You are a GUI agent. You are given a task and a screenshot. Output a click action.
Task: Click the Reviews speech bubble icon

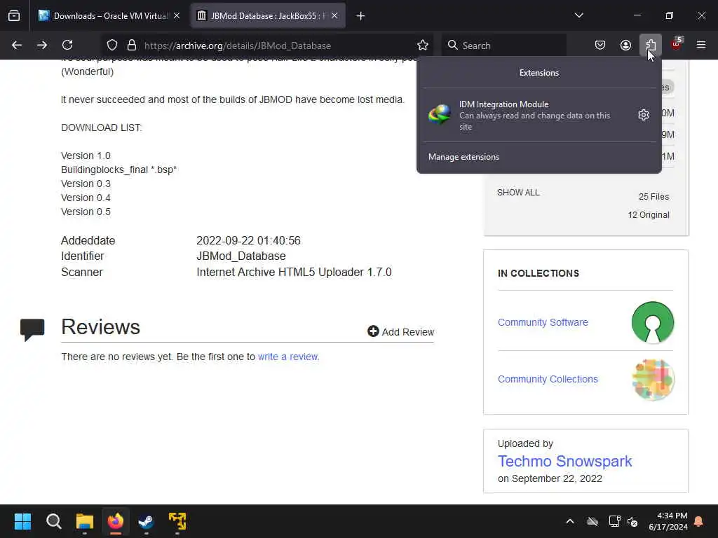coord(32,329)
